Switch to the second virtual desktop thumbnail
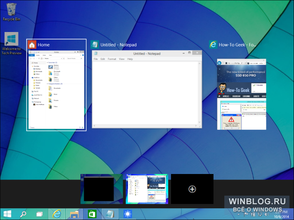Viewport: 294px width, 220px height. (147, 189)
